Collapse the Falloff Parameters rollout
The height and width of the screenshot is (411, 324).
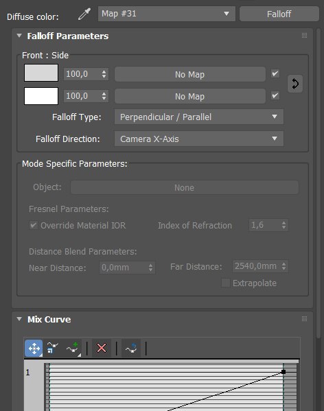pos(19,36)
